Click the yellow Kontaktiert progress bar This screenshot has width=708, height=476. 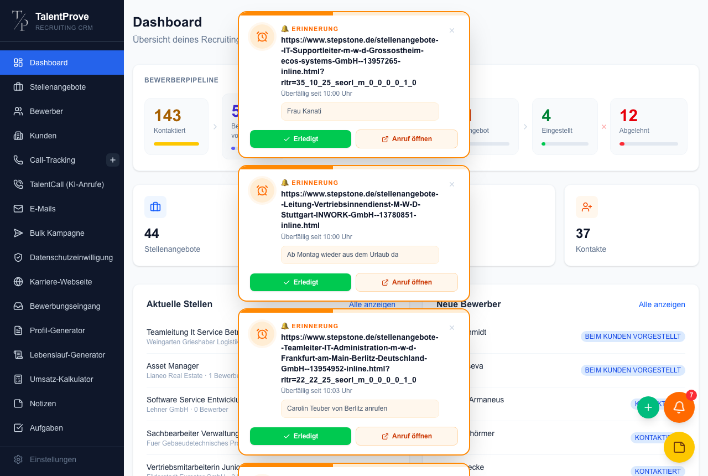[x=176, y=144]
